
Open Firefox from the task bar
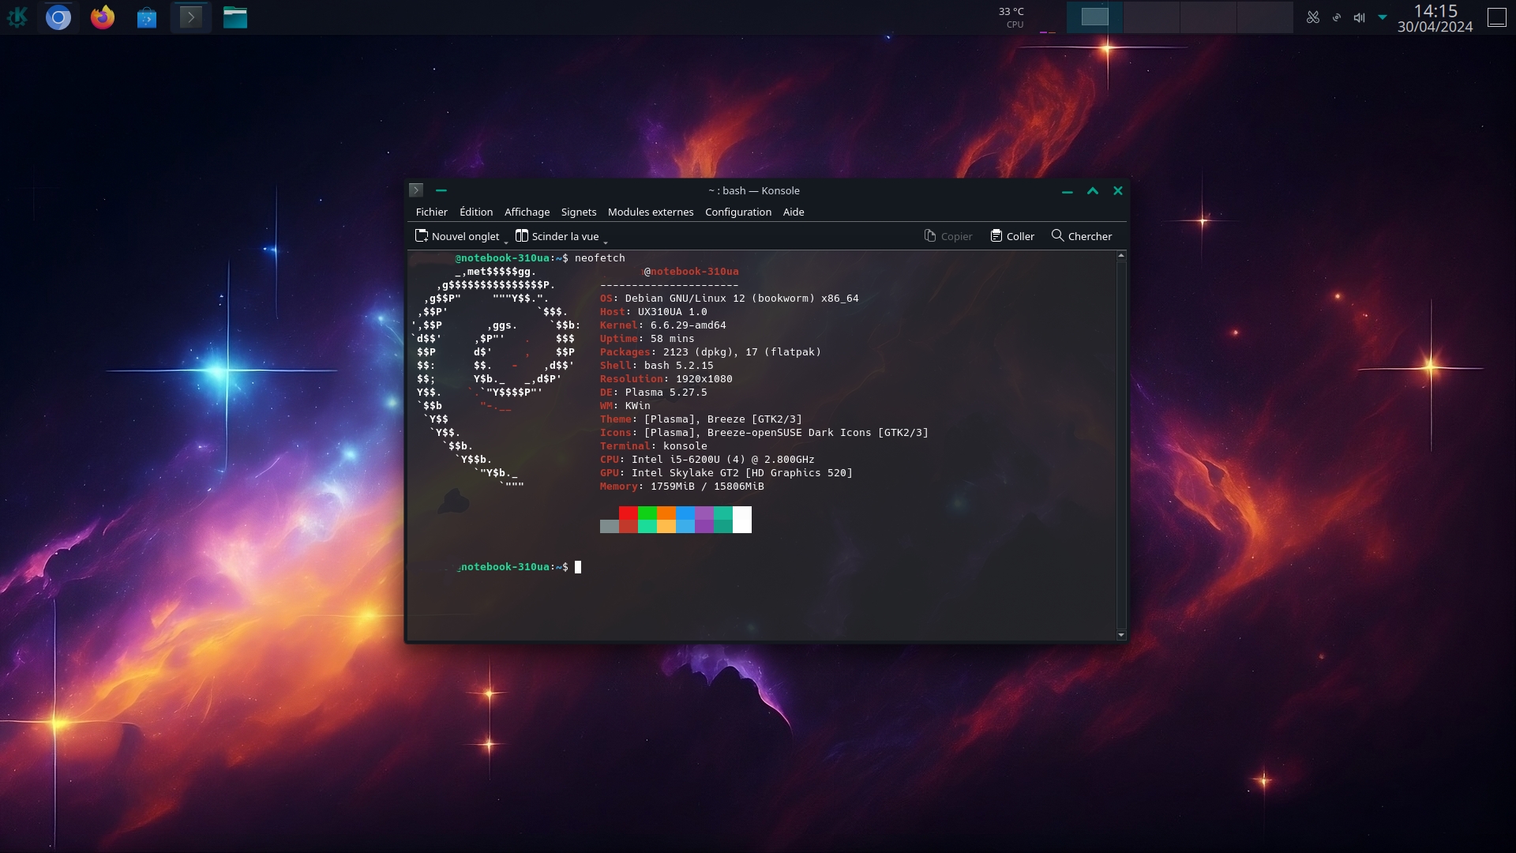click(x=102, y=17)
